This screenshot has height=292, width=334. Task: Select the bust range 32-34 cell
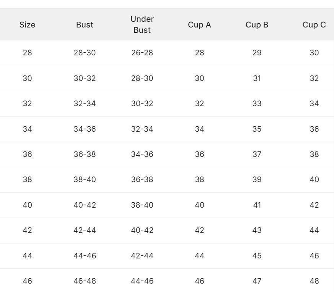tap(85, 103)
